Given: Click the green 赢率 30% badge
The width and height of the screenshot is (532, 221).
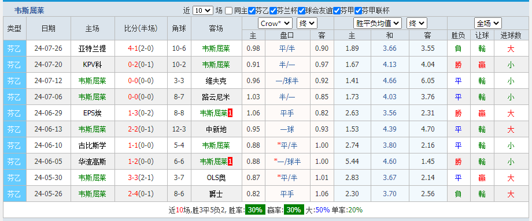Looking at the screenshot, I should (x=294, y=210).
